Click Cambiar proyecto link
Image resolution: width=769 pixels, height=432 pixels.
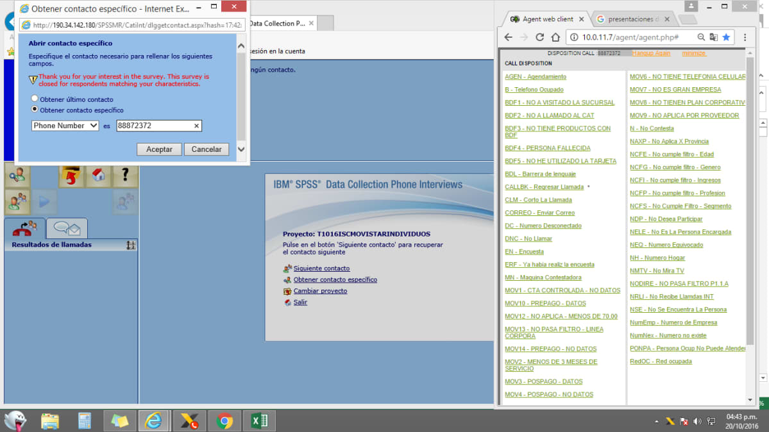[x=320, y=291]
